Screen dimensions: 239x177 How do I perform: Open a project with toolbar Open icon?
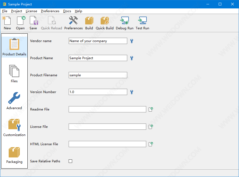tap(20, 23)
